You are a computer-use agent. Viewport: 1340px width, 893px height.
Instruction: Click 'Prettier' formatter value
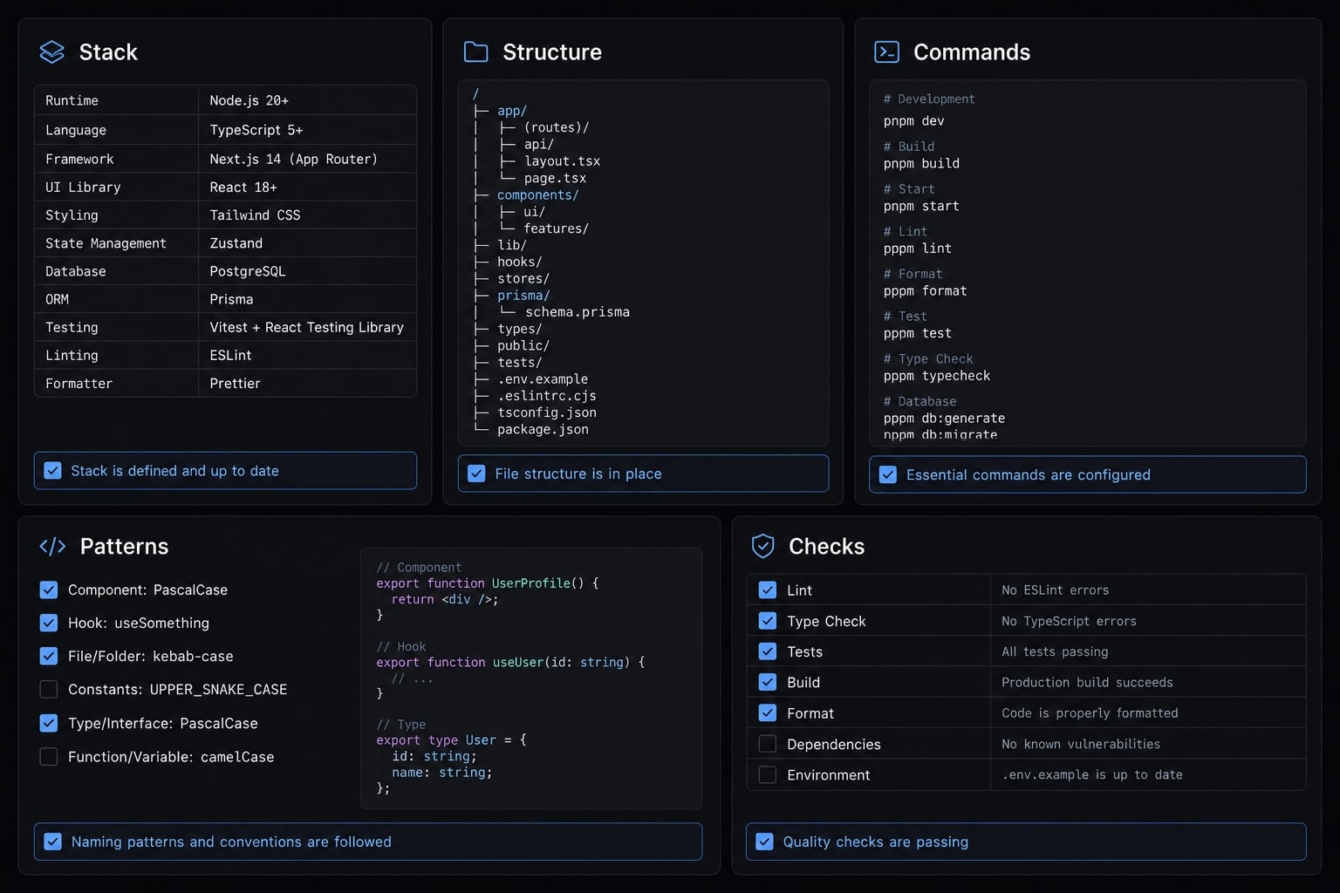point(235,384)
